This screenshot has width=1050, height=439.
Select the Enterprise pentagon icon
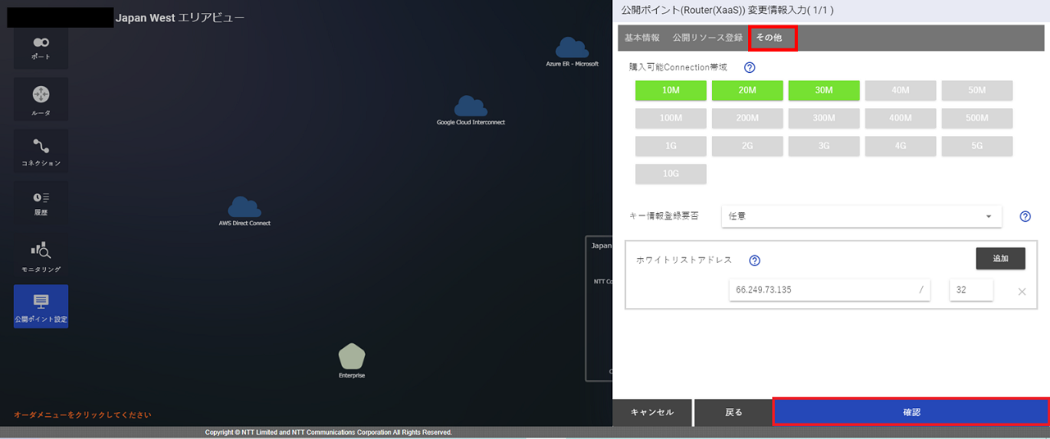tap(352, 356)
